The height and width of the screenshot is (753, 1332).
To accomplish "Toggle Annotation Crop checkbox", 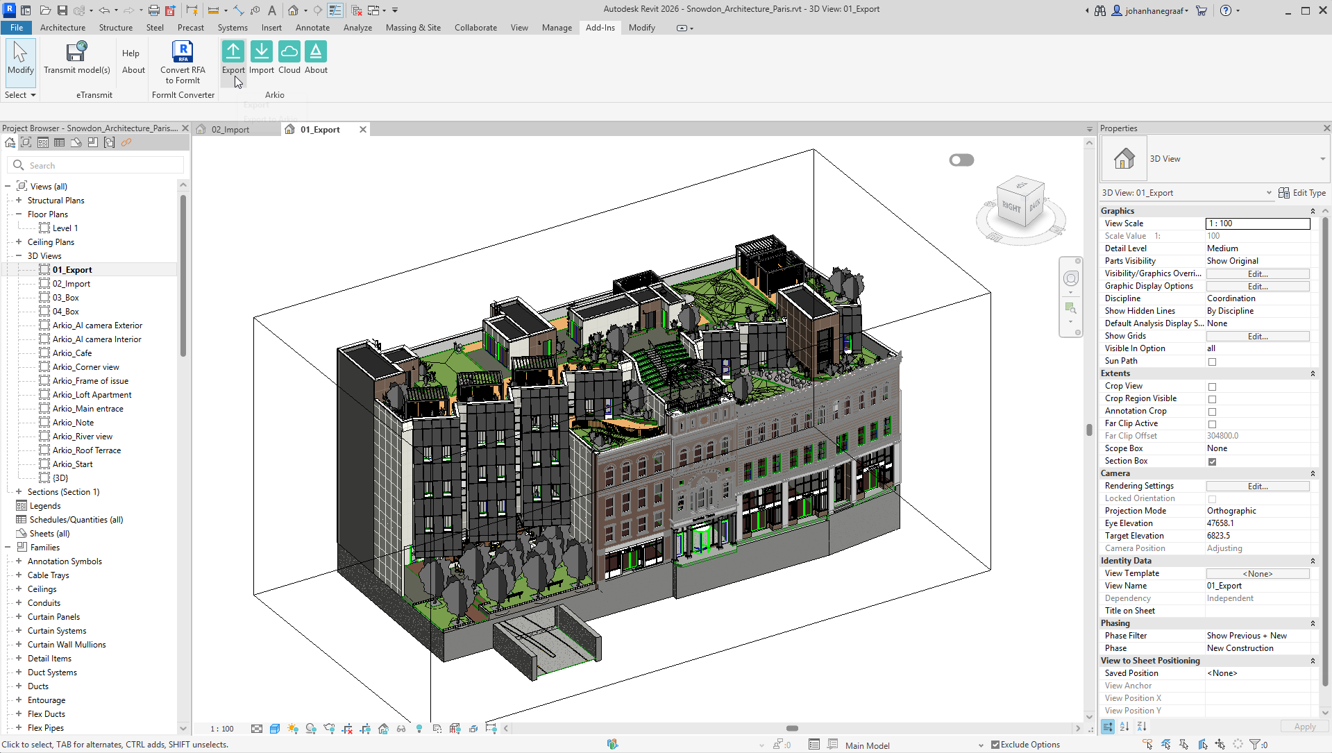I will point(1212,412).
